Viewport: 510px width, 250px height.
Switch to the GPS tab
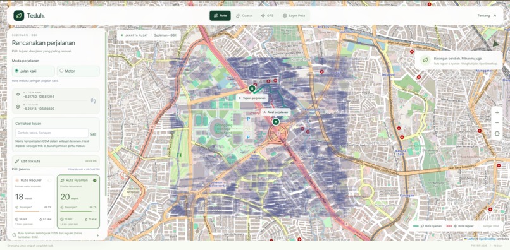click(x=267, y=16)
